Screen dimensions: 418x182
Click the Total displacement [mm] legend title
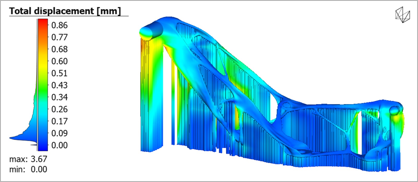tap(65, 11)
